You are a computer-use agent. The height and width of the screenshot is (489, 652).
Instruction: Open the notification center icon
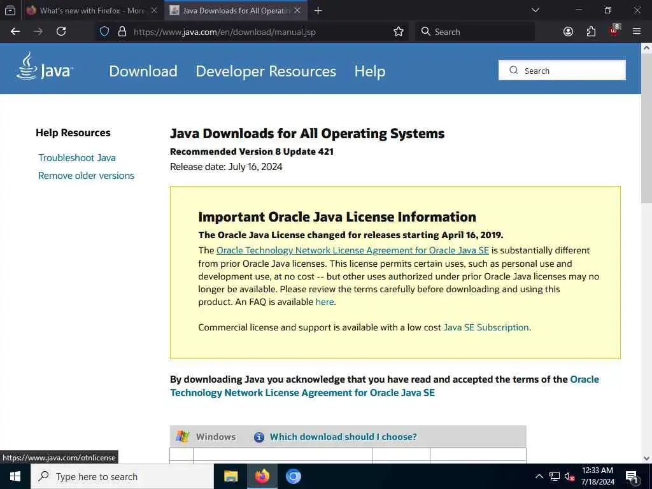coord(632,476)
